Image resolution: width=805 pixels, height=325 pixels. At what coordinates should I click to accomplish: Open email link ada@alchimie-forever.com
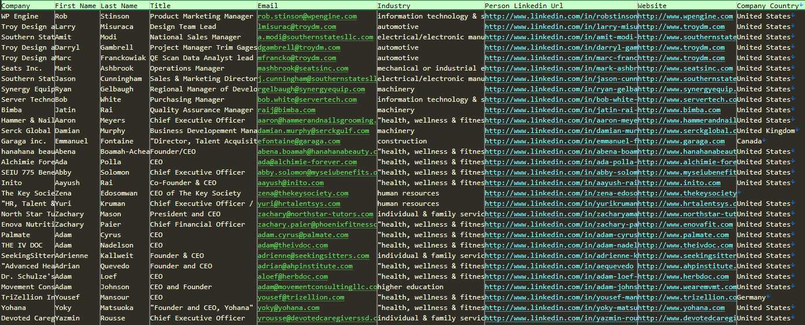pos(307,162)
